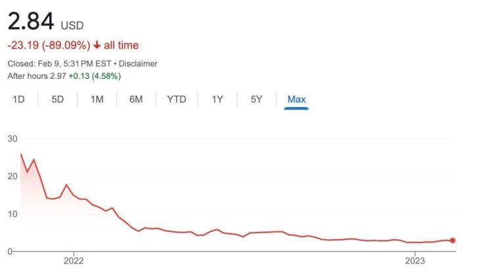The width and height of the screenshot is (485, 276).
Task: Select the YTD tab
Action: 176,99
